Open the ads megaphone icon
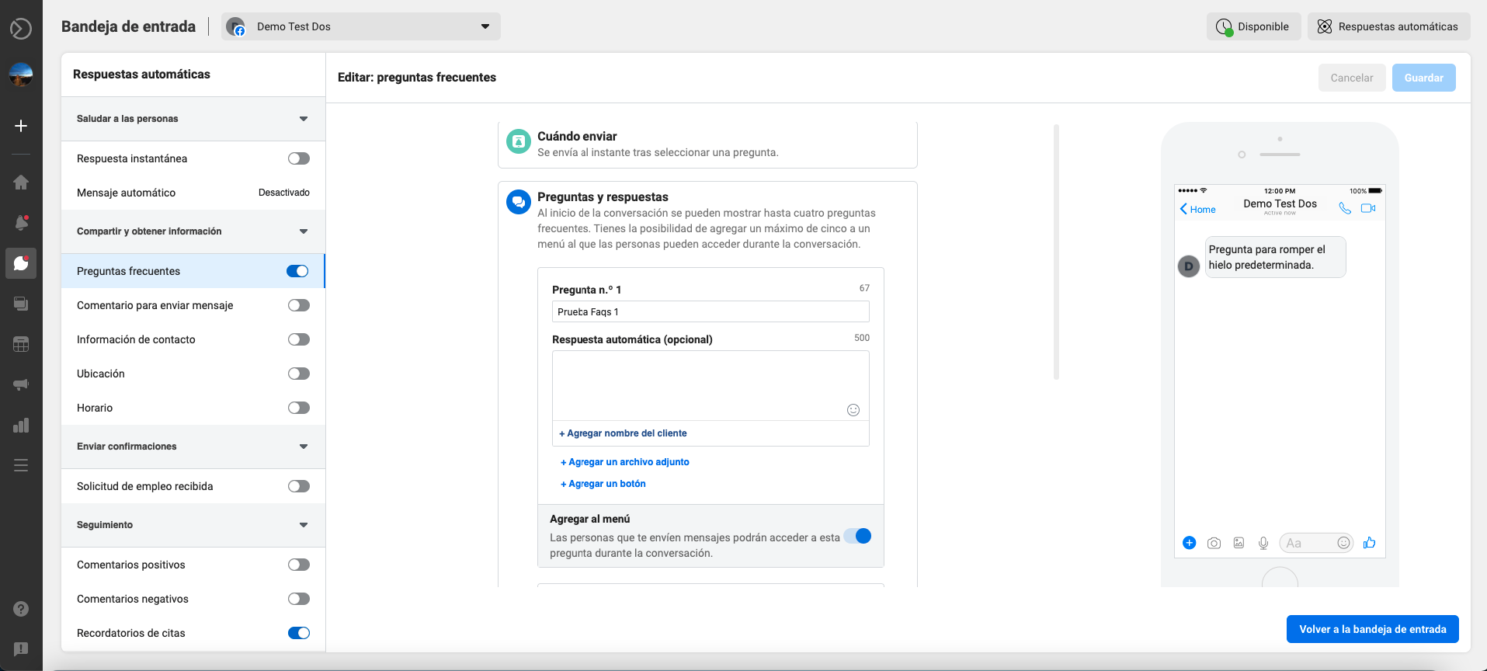Image resolution: width=1487 pixels, height=671 pixels. [x=21, y=384]
